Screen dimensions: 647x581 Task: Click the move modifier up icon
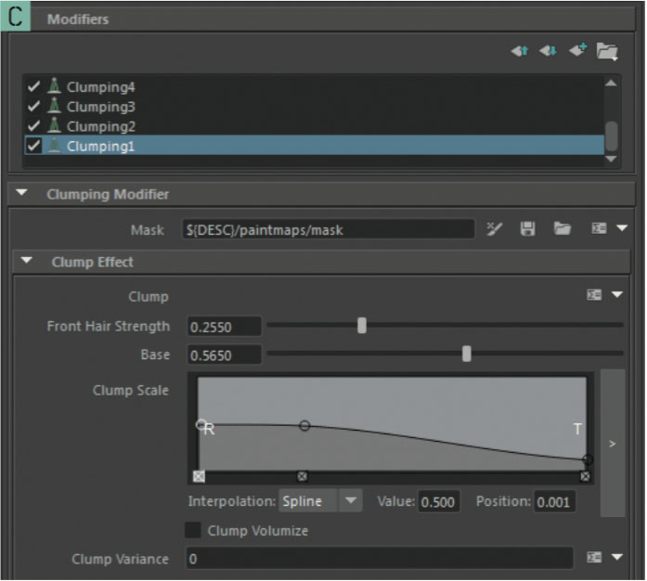pos(520,51)
